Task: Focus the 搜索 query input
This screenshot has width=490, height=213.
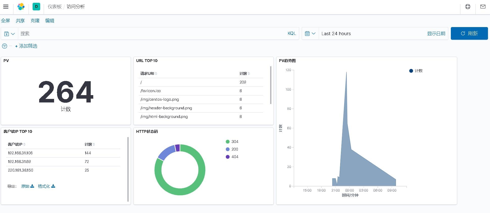Action: [x=152, y=33]
